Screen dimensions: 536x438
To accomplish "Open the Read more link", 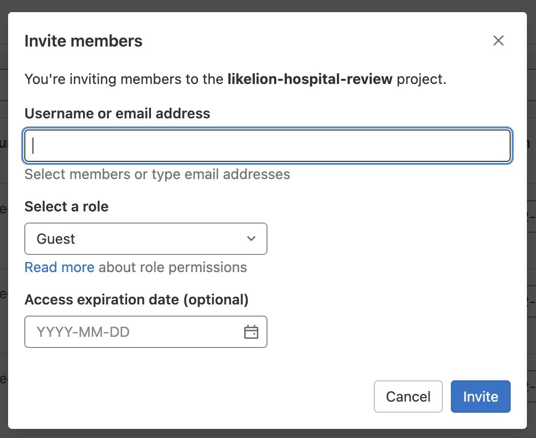I will pos(59,267).
